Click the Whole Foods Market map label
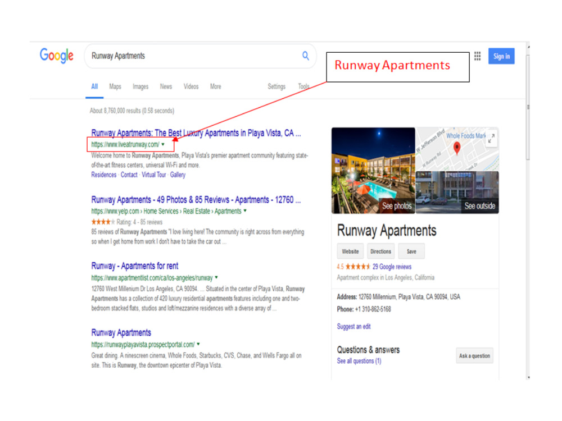The image size is (562, 421). (465, 136)
